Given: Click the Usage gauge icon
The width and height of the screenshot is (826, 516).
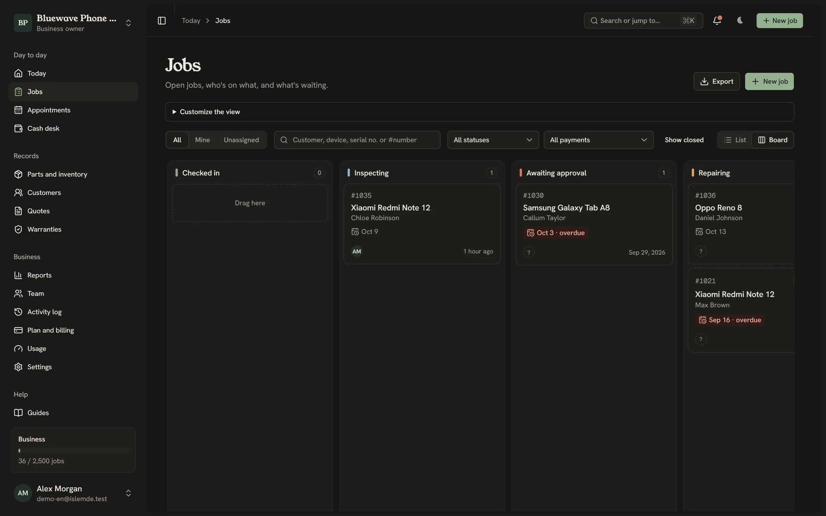Looking at the screenshot, I should click(18, 348).
